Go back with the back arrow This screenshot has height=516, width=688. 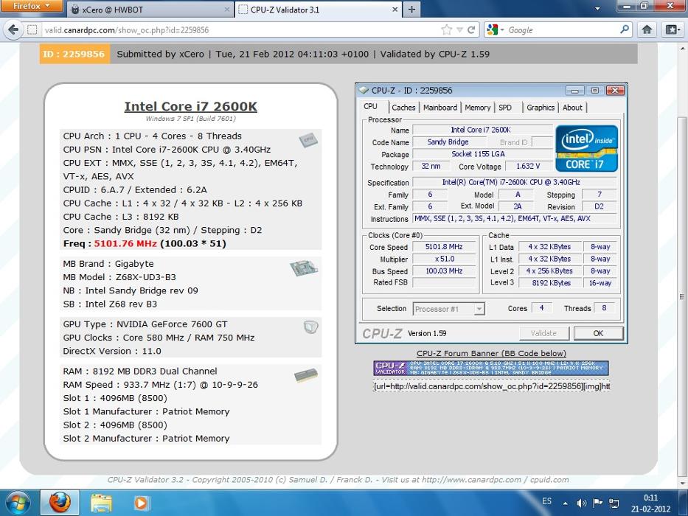point(13,29)
